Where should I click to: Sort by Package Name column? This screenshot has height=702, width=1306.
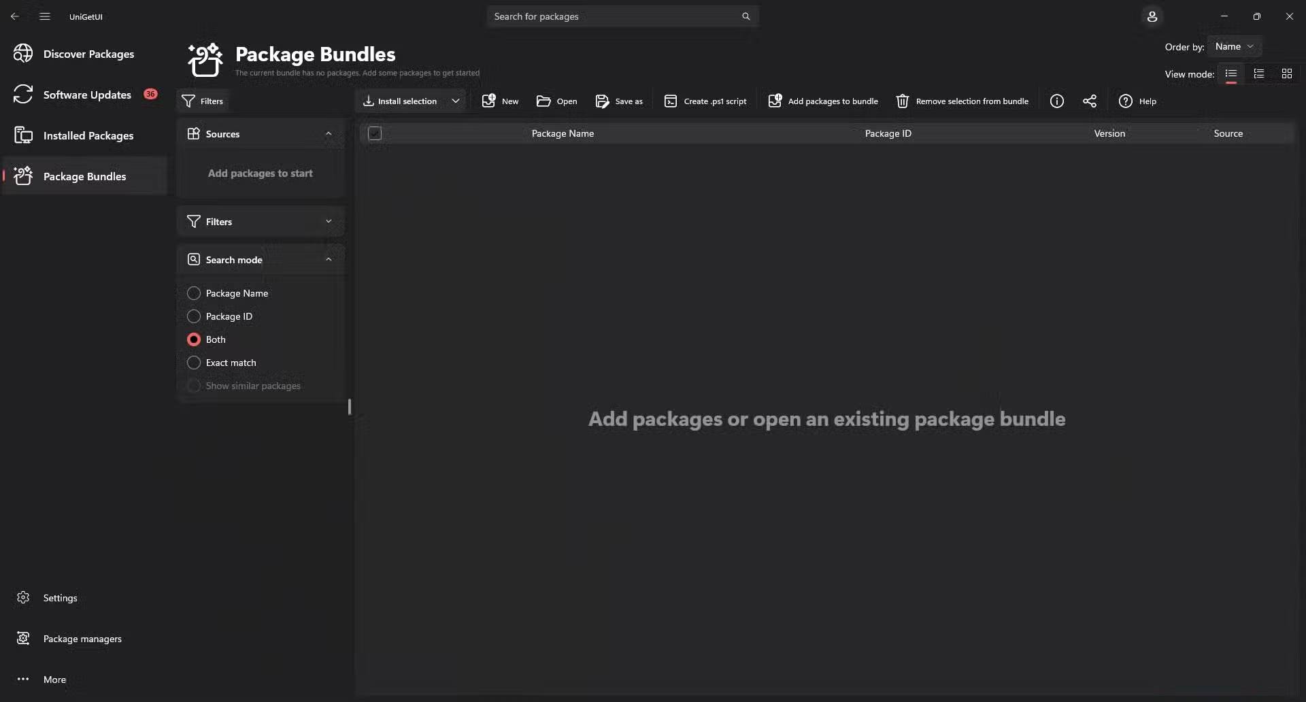563,133
